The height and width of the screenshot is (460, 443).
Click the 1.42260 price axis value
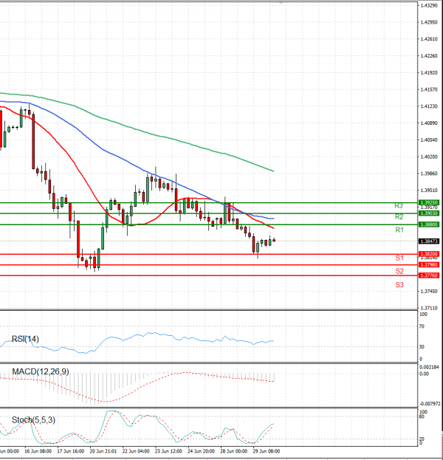point(429,55)
